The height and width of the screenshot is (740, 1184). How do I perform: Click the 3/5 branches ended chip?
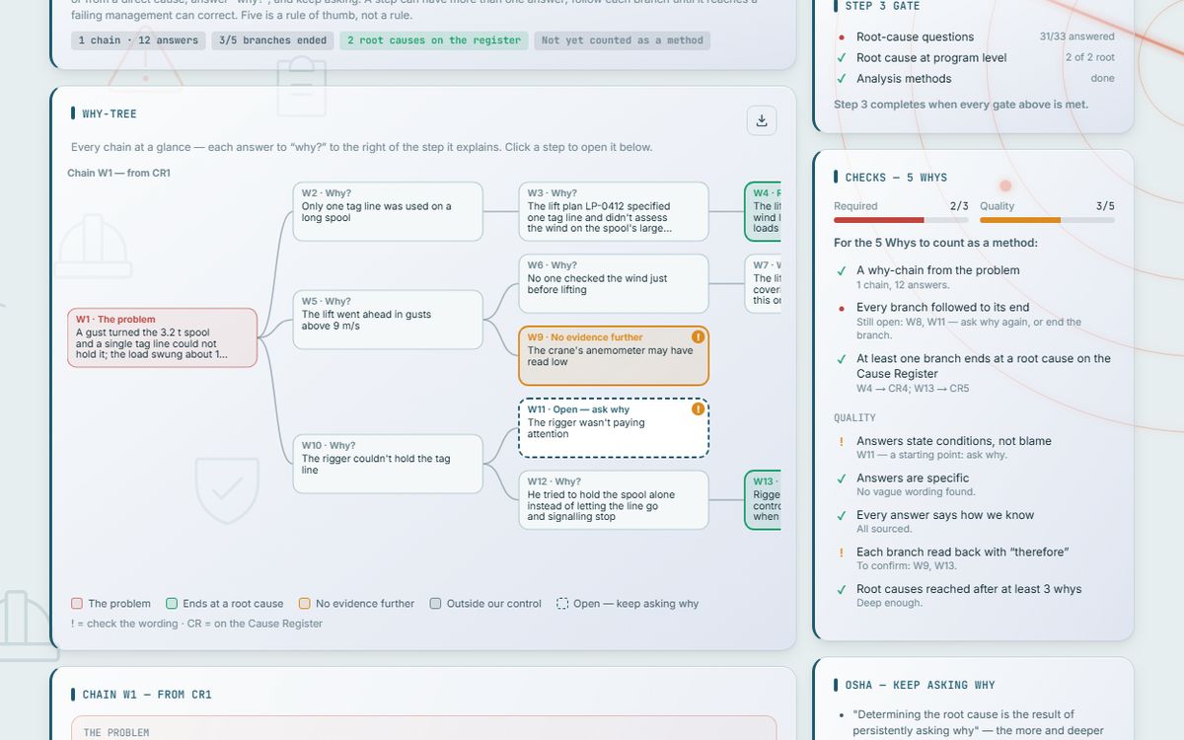point(272,40)
